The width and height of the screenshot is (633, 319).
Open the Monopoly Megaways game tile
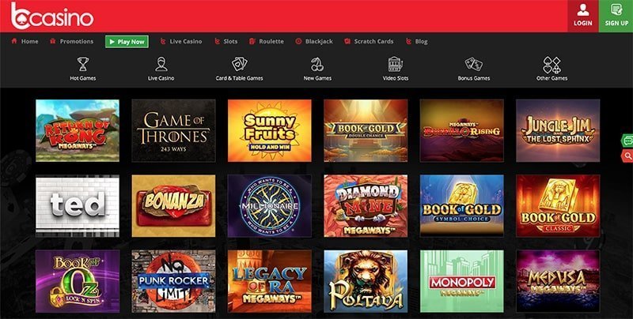pos(462,281)
